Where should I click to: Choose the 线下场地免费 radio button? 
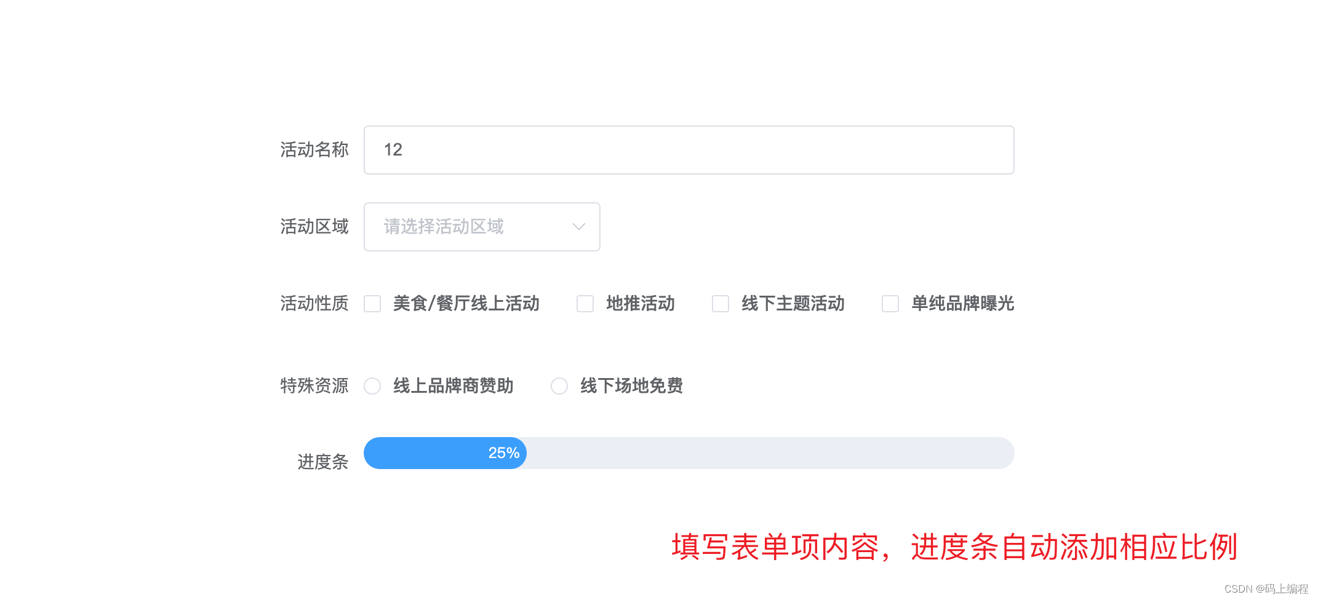[x=559, y=386]
